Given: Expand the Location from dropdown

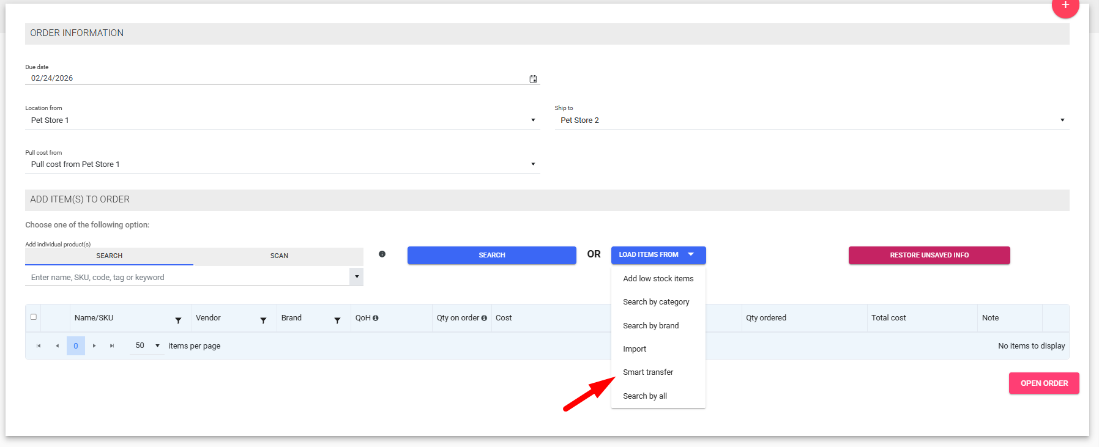Looking at the screenshot, I should (x=533, y=120).
